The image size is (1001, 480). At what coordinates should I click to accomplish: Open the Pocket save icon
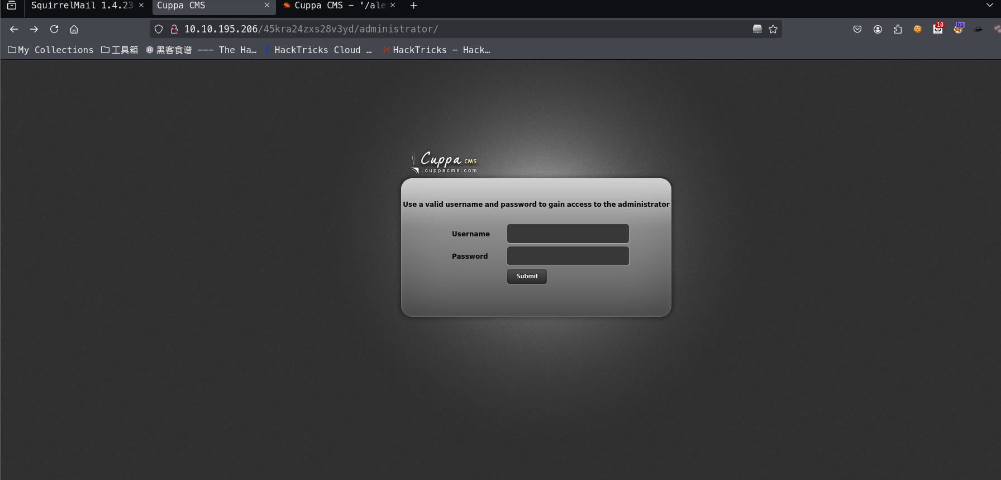[857, 29]
